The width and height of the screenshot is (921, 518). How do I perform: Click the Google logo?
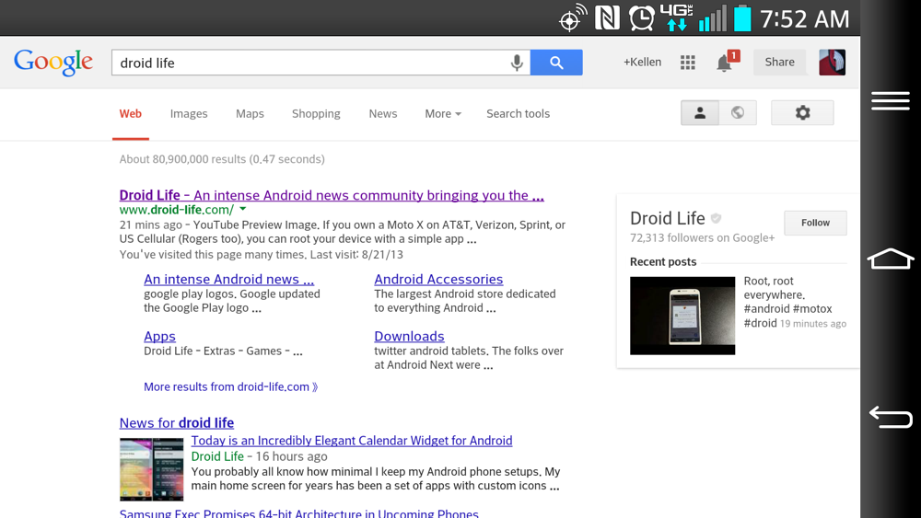coord(53,62)
